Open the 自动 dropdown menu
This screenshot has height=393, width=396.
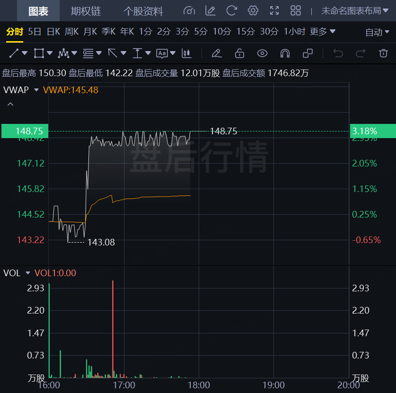378,32
